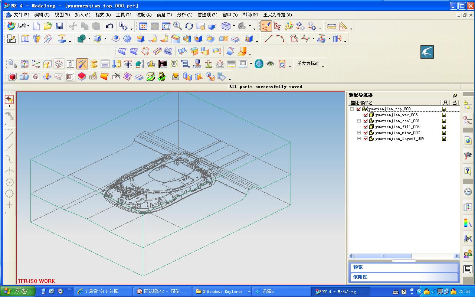Click the Undo arrow icon
The width and height of the screenshot is (475, 297).
pos(109,26)
